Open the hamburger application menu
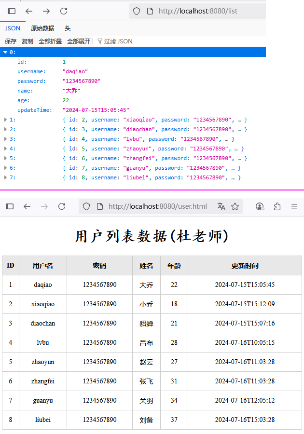 pyautogui.click(x=294, y=206)
